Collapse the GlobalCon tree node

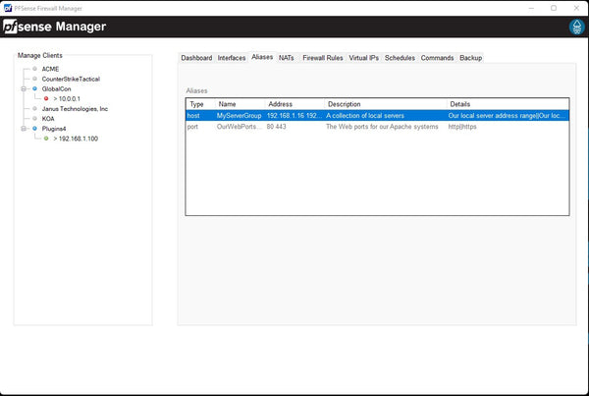click(x=24, y=88)
